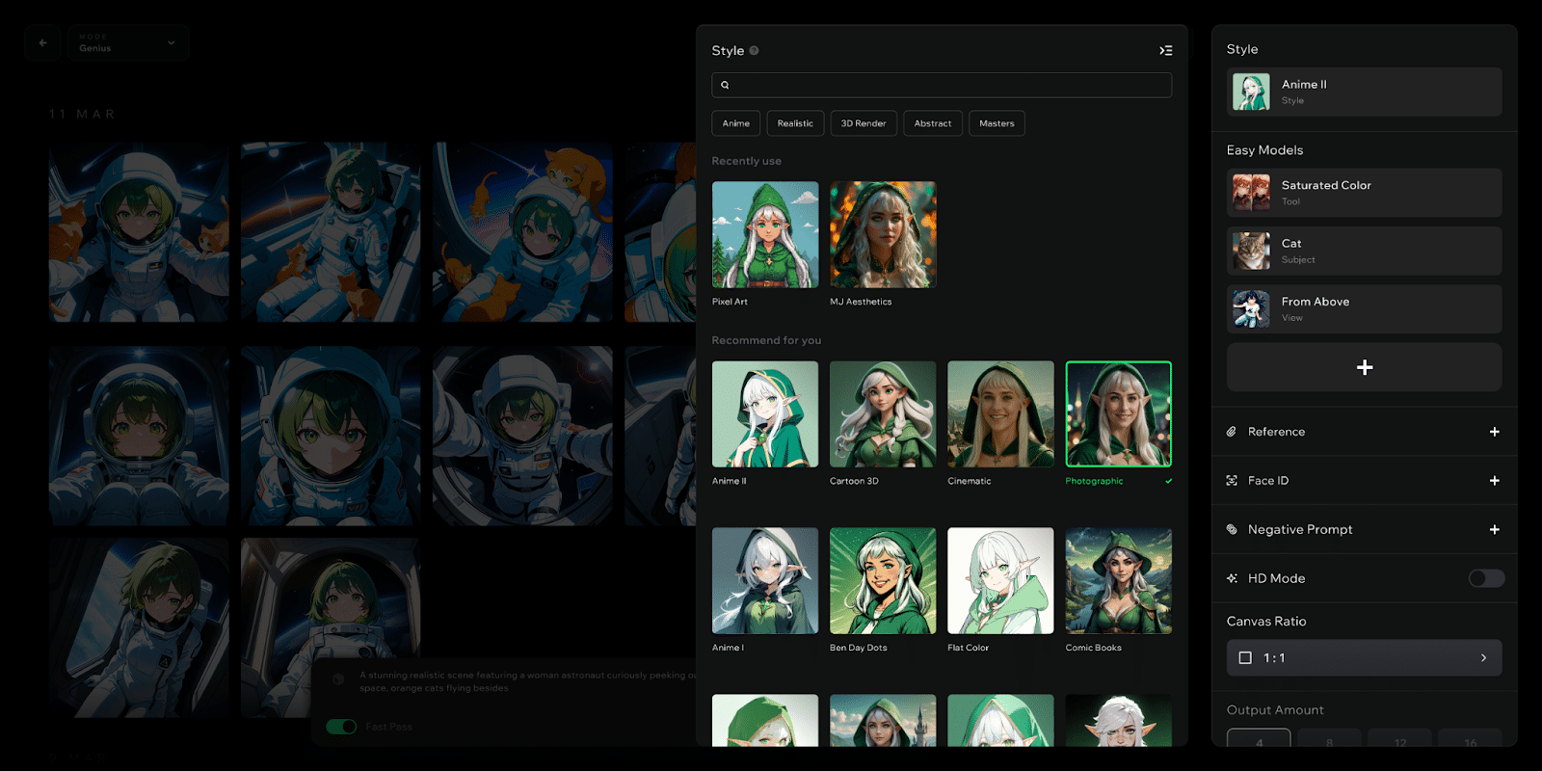1542x771 pixels.
Task: Toggle the Fast Pass switch
Action: (x=341, y=727)
